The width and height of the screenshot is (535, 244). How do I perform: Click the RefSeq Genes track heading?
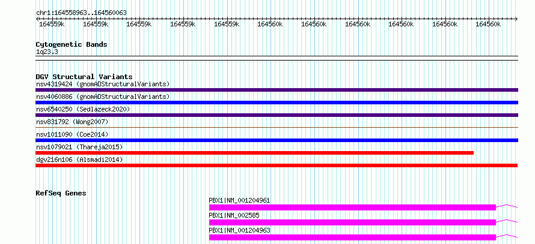(61, 193)
